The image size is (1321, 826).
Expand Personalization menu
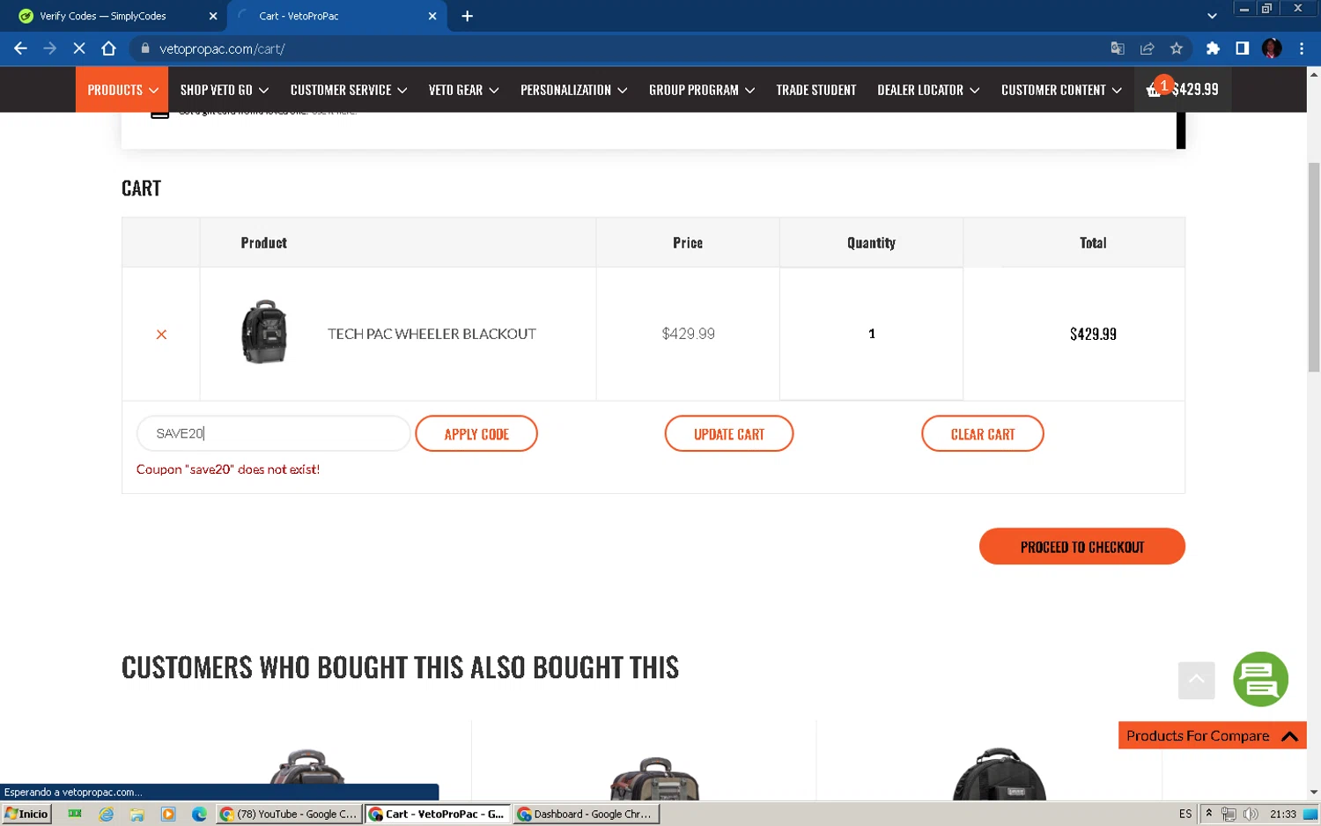[573, 90]
